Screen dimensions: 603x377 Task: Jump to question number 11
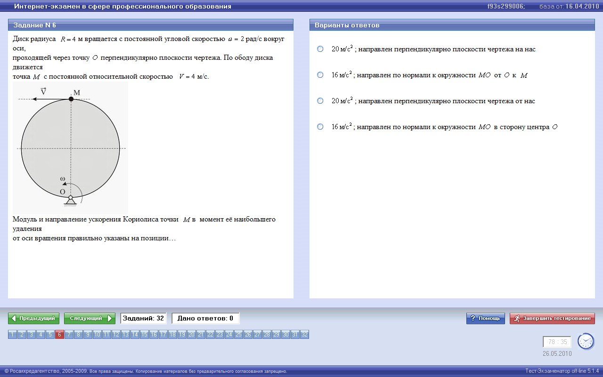click(x=106, y=335)
